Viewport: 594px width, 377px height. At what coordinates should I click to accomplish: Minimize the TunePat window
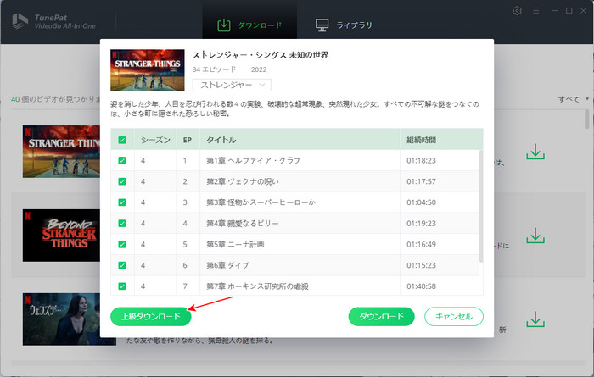coord(555,10)
